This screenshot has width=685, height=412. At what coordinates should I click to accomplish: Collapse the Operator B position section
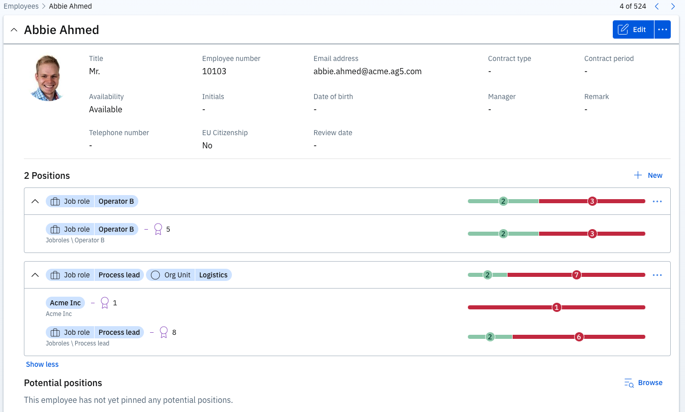(x=35, y=202)
